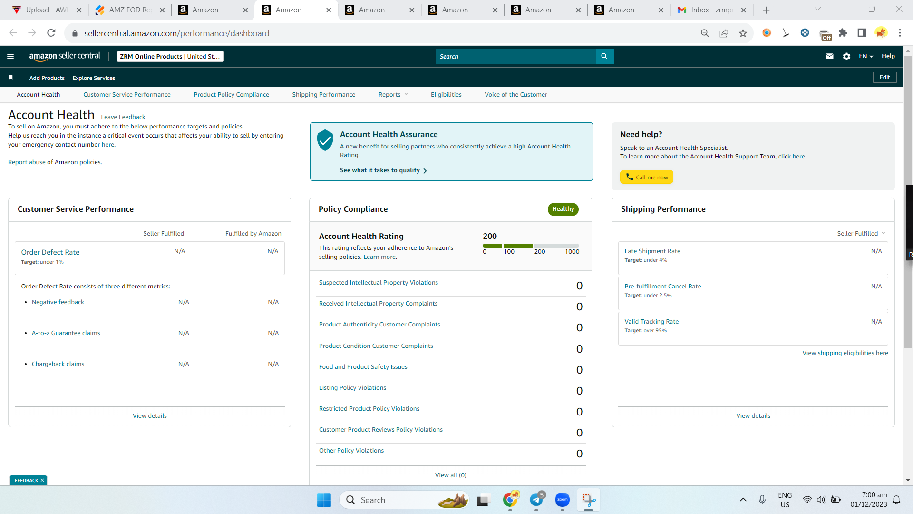The height and width of the screenshot is (514, 913).
Task: Open Late Shipment Rate link
Action: 652,251
